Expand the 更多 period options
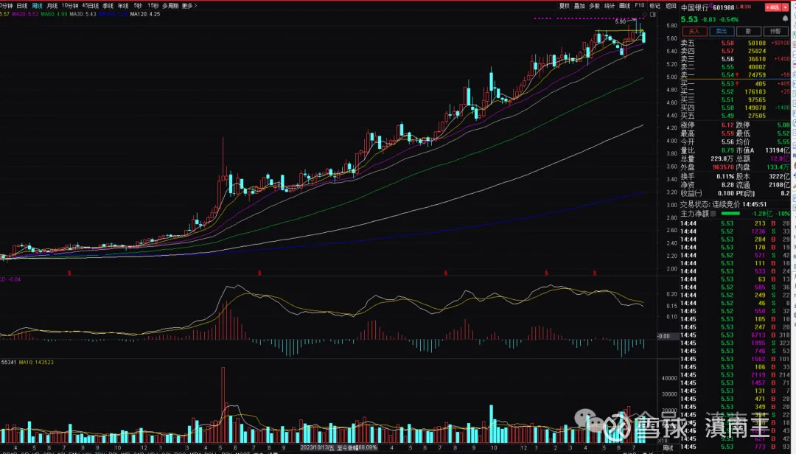This screenshot has height=454, width=796. [189, 6]
